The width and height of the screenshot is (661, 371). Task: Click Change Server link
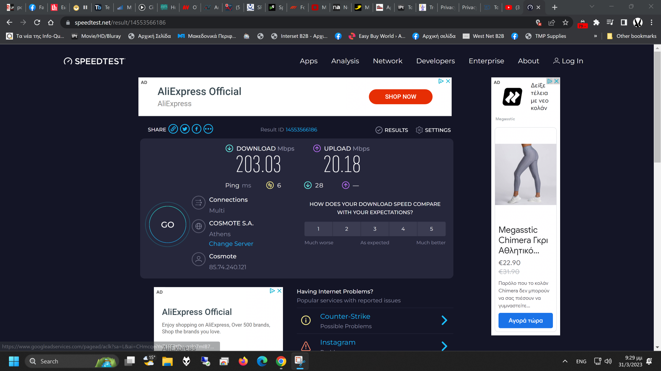[231, 244]
